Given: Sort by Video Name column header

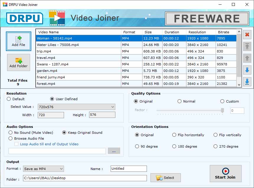Looking at the screenshot, I should (x=78, y=32).
